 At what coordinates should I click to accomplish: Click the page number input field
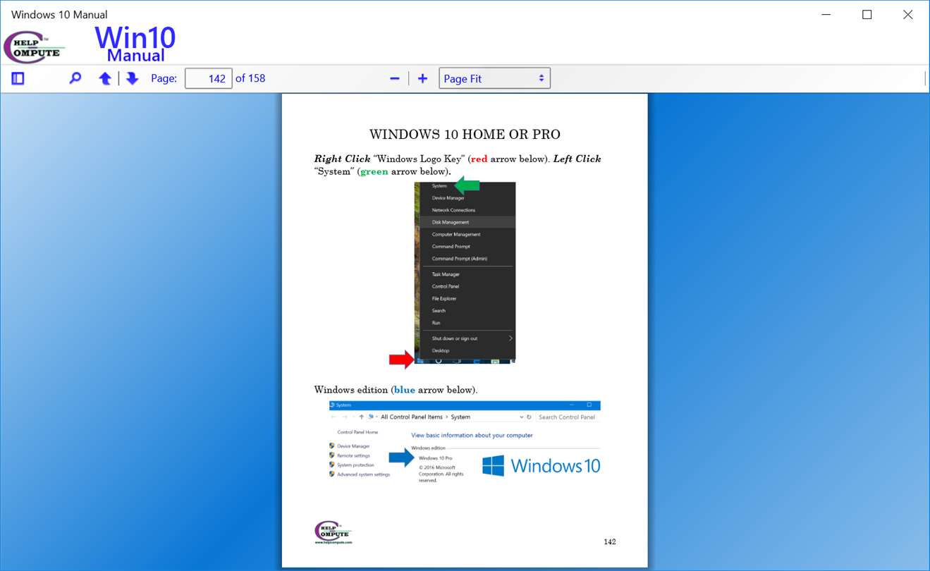point(208,78)
